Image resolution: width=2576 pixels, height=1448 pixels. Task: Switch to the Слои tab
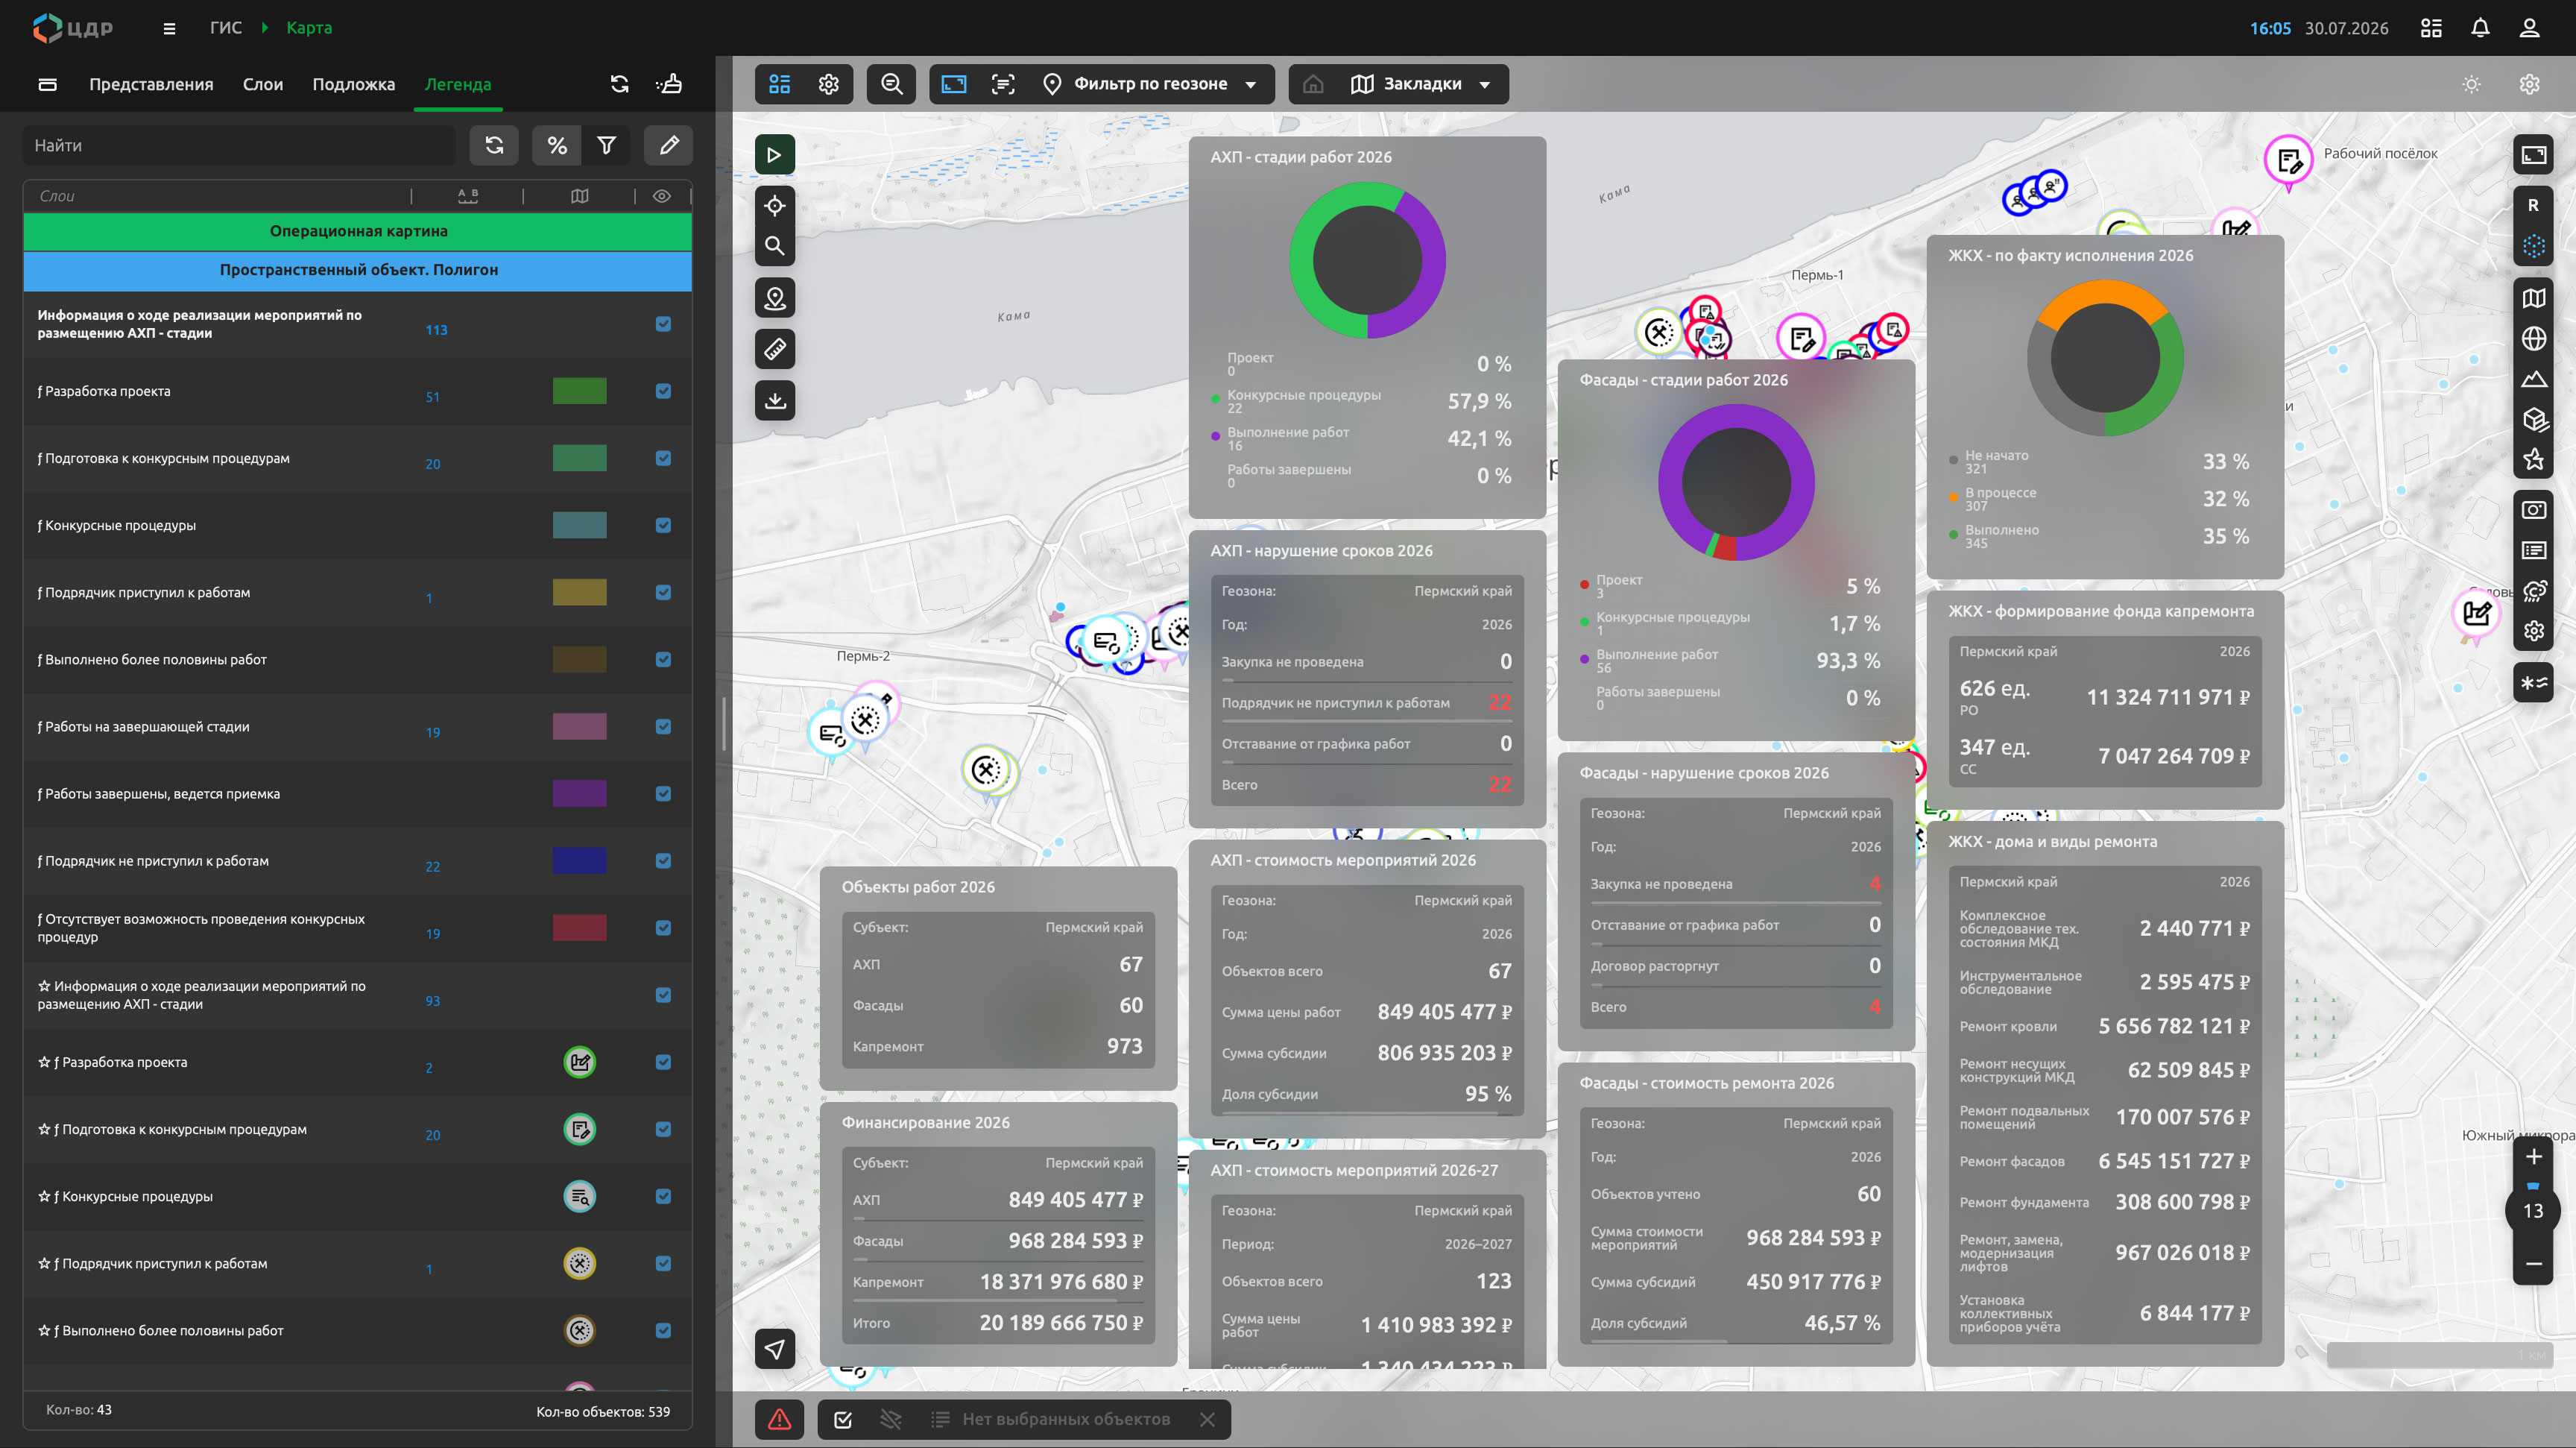point(262,84)
